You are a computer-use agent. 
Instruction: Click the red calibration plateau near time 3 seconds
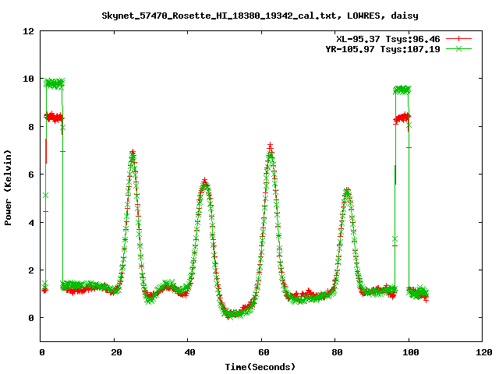point(55,118)
